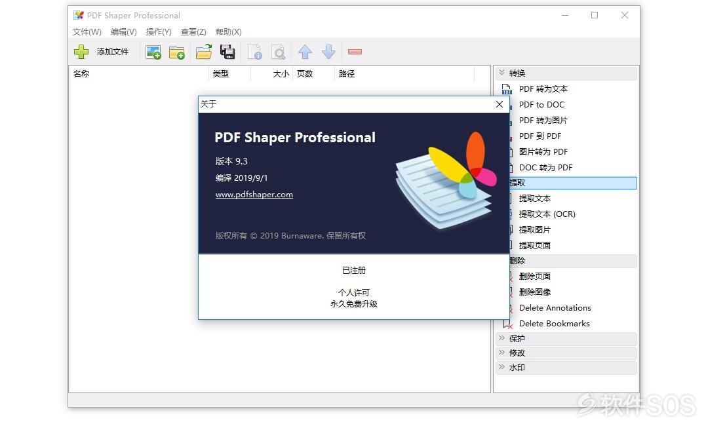This screenshot has width=706, height=424.
Task: Click the open folder toolbar icon
Action: [204, 52]
